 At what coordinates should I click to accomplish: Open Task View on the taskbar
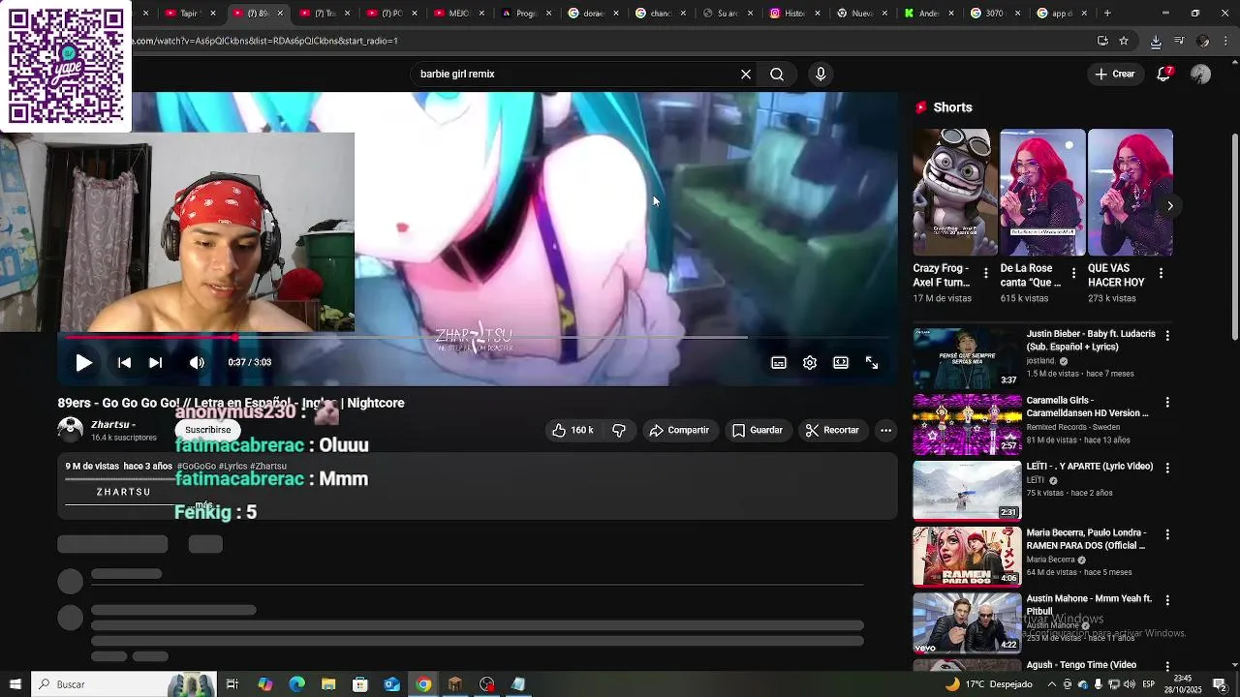tap(232, 684)
